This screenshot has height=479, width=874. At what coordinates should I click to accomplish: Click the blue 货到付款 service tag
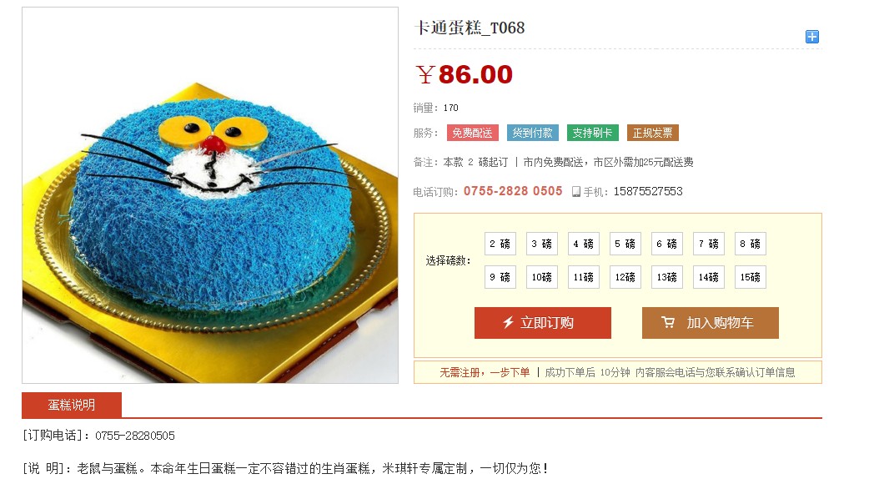coord(532,133)
